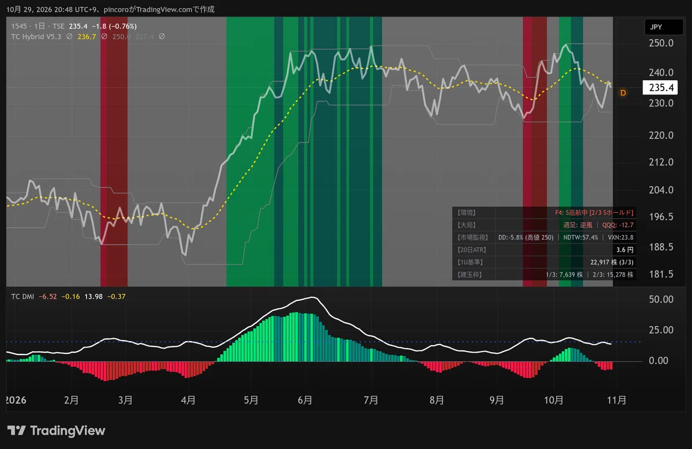This screenshot has width=692, height=449.
Task: Click the 250.0 price axis label
Action: 660,43
